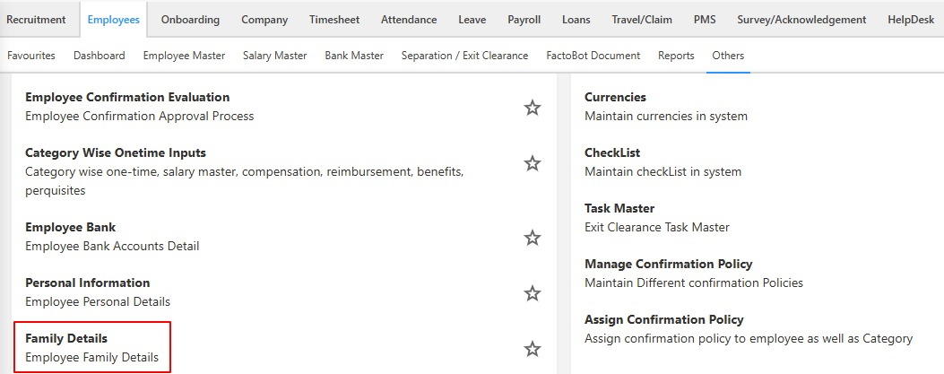Click the Family Details favourite star
Viewport: 944px width, 374px height.
533,349
